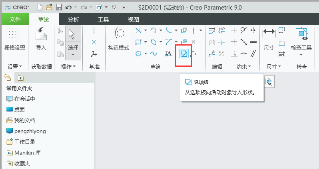Apply the Parallel constraint
Screen dimensions: 319x169
click(253, 54)
